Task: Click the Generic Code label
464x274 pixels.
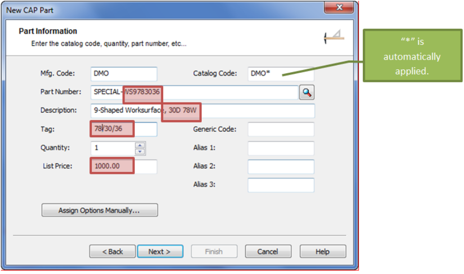Action: click(215, 129)
